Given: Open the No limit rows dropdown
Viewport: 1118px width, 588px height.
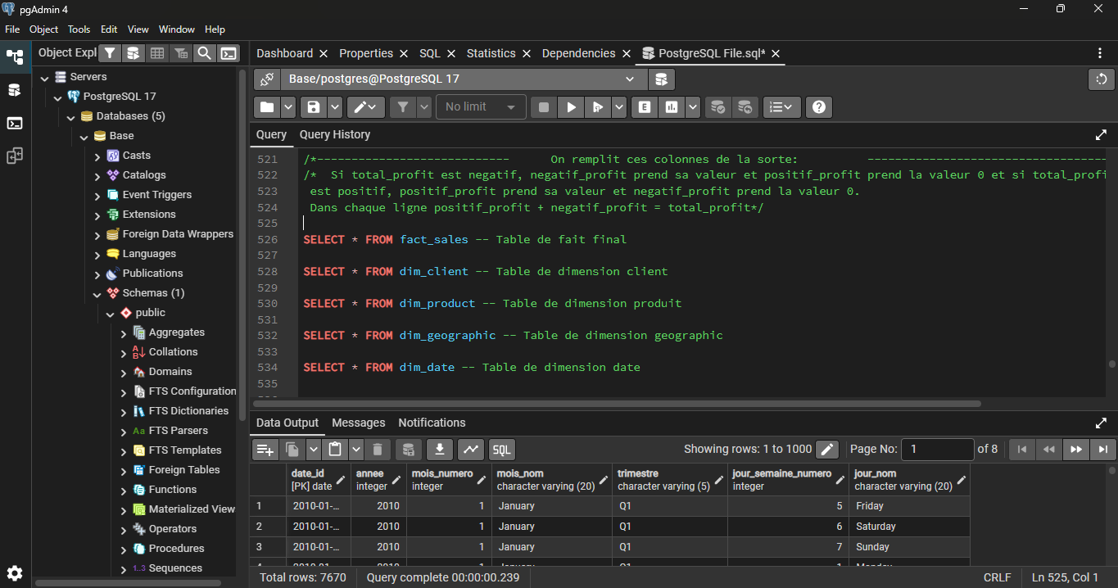Looking at the screenshot, I should tap(481, 107).
